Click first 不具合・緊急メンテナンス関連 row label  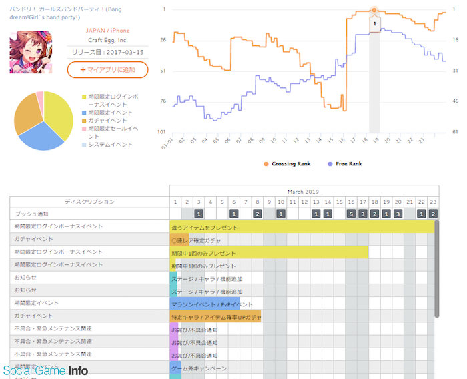(x=53, y=329)
